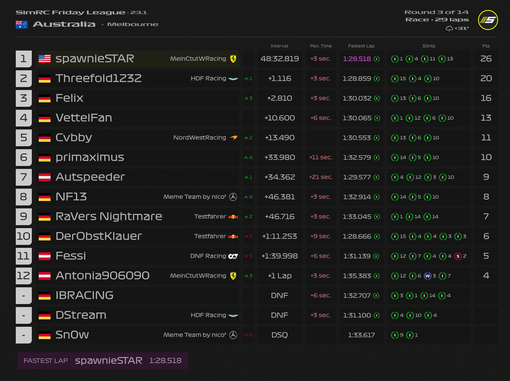Click the Ferrari logo beside spawnieSTAR
Viewport: 510px width, 381px height.
(233, 59)
